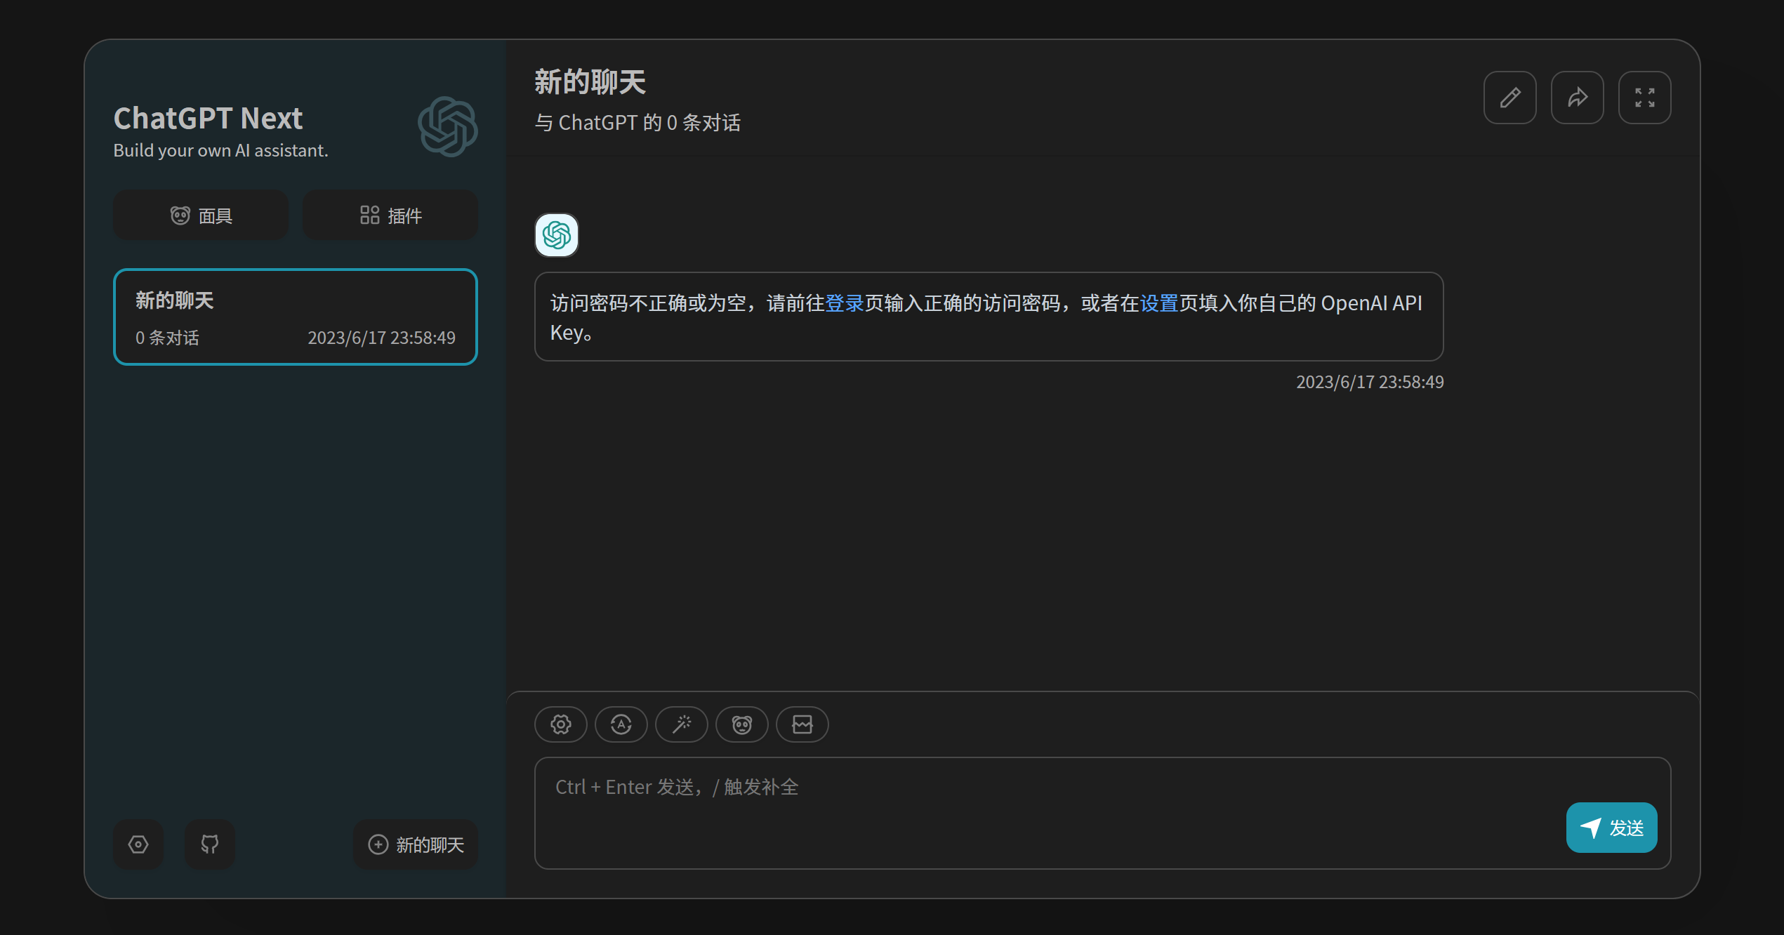The height and width of the screenshot is (935, 1784).
Task: Open prompt suggestions magic wand icon
Action: [681, 724]
